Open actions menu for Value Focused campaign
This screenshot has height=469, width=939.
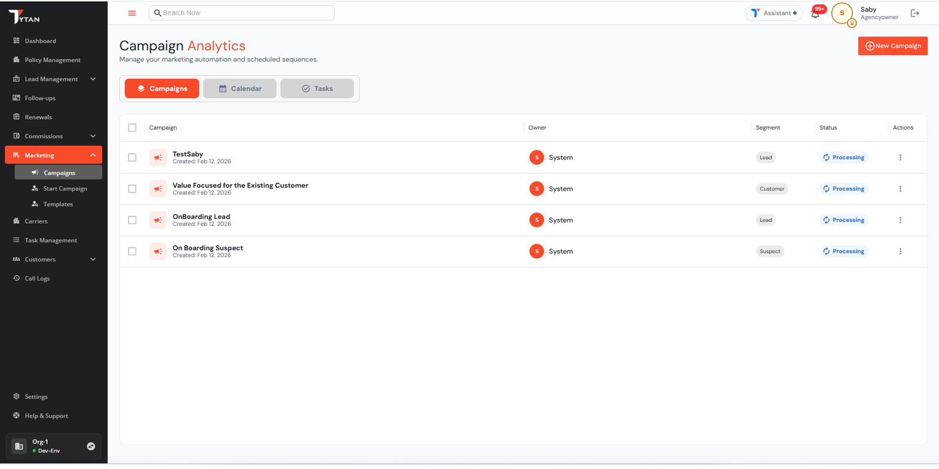click(x=900, y=188)
